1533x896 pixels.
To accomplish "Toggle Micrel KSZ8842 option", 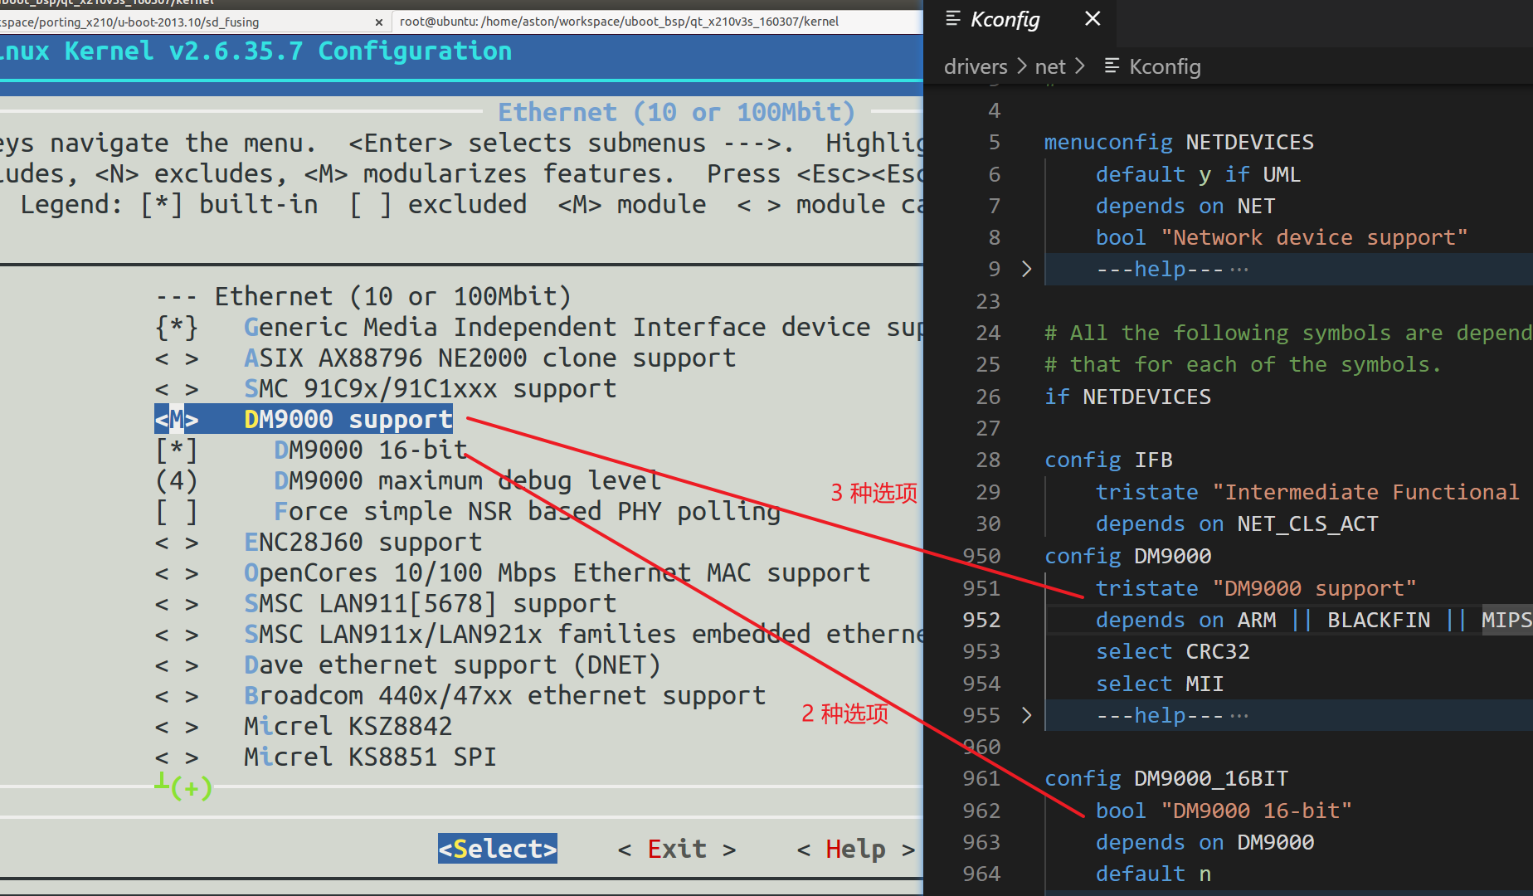I will (177, 726).
